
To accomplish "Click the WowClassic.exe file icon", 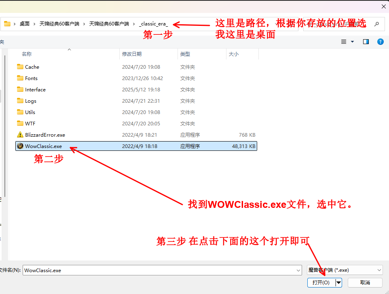I will coord(20,146).
